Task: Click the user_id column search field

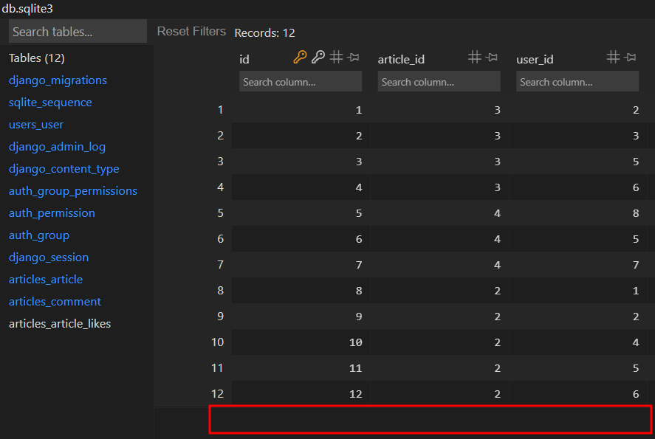Action: [x=577, y=81]
